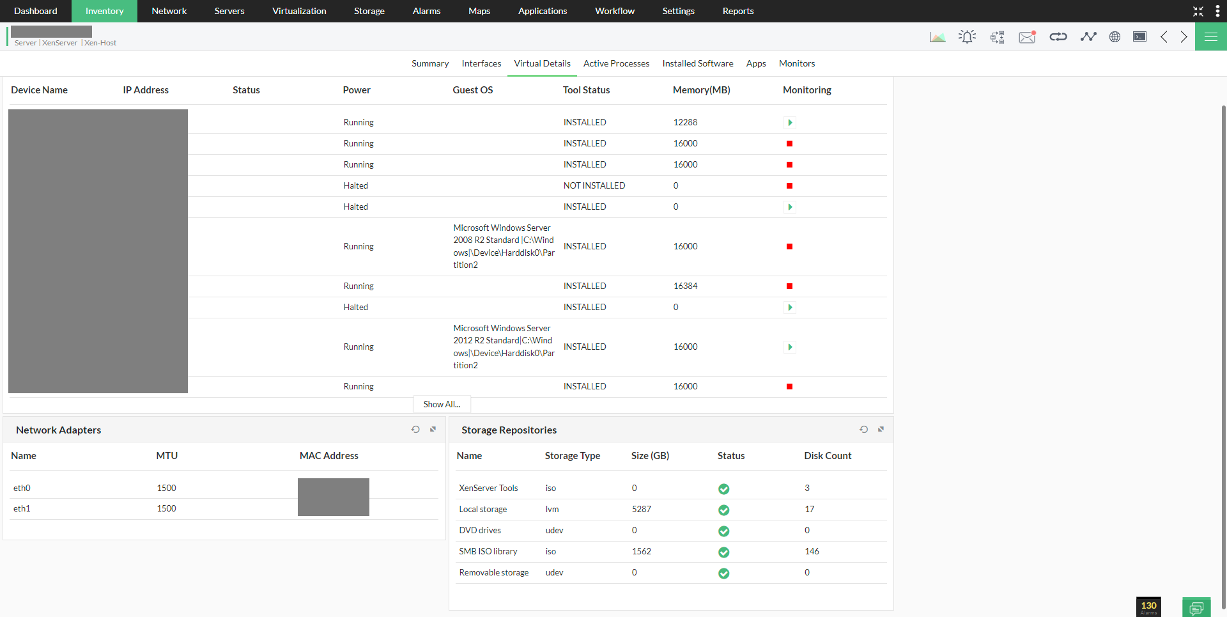1227x617 pixels.
Task: Open the hamburger menu at top right
Action: coord(1211,36)
